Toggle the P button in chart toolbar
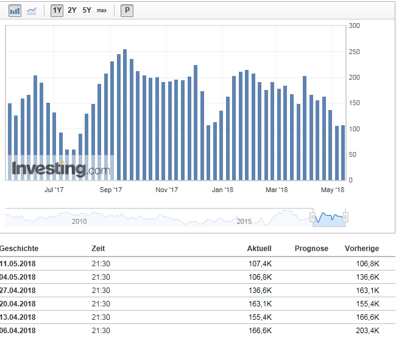The height and width of the screenshot is (338, 396). click(x=127, y=10)
